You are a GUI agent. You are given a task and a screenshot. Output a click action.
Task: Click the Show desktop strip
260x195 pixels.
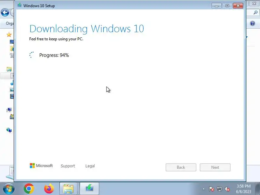(258, 189)
